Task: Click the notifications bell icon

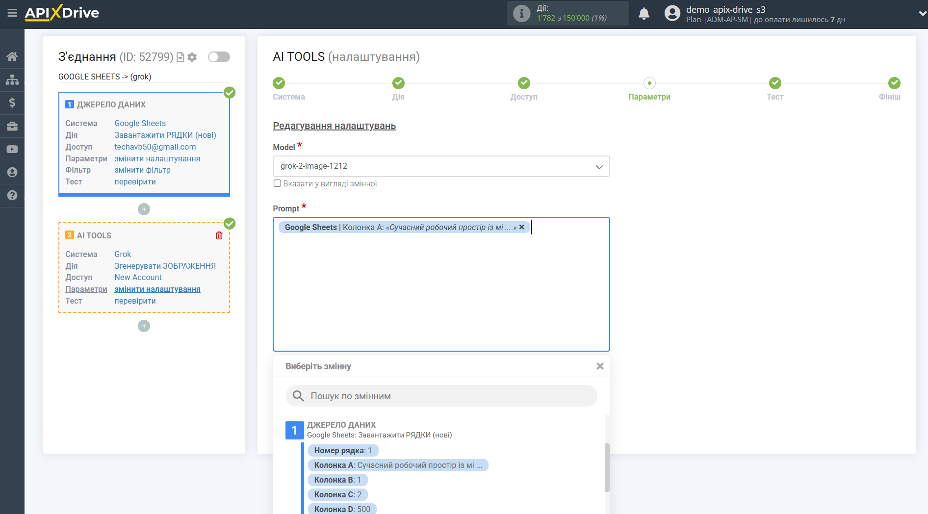Action: click(644, 14)
